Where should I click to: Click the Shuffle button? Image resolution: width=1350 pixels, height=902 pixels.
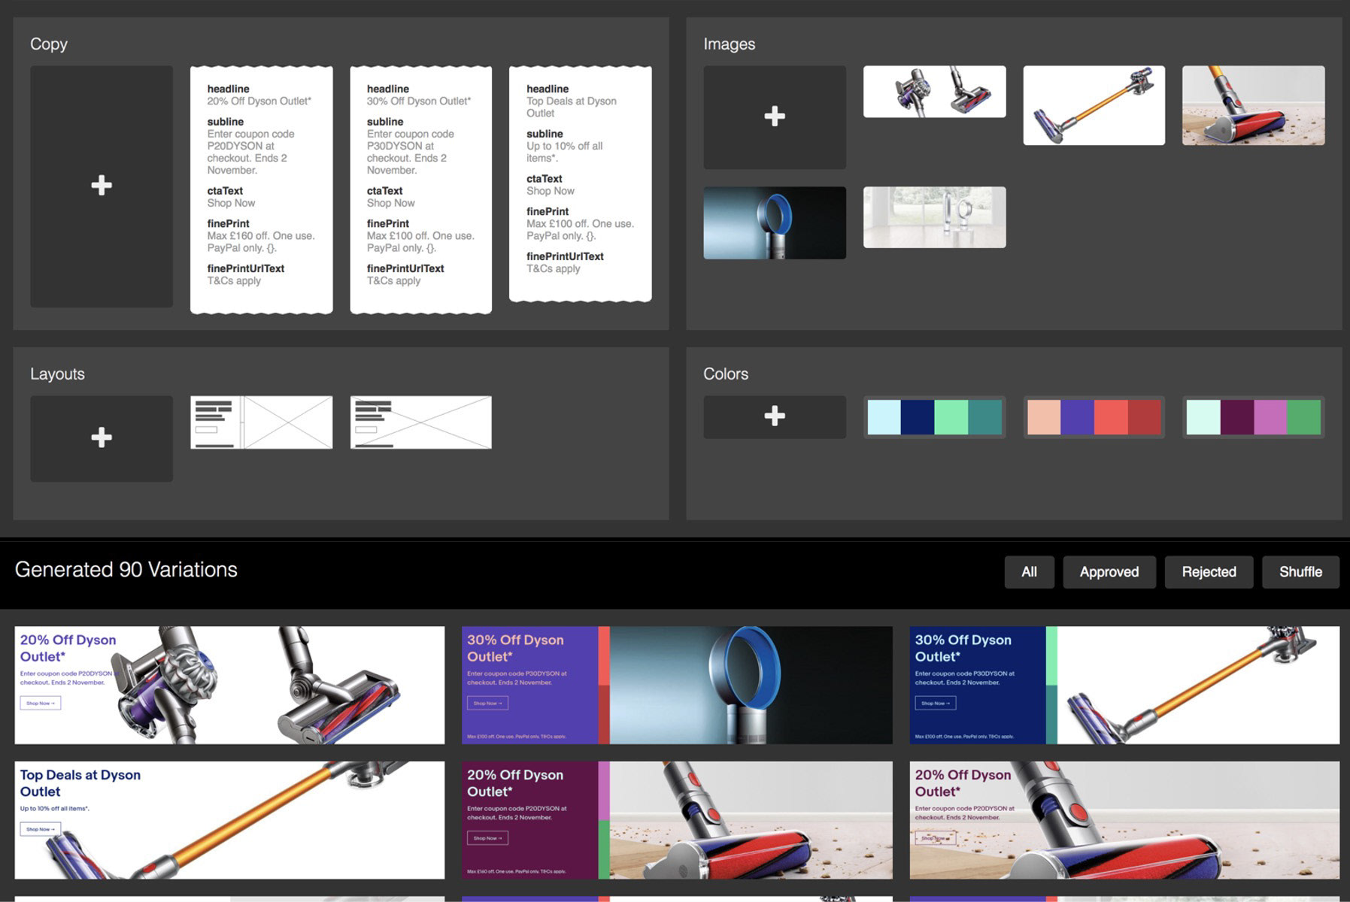coord(1300,572)
